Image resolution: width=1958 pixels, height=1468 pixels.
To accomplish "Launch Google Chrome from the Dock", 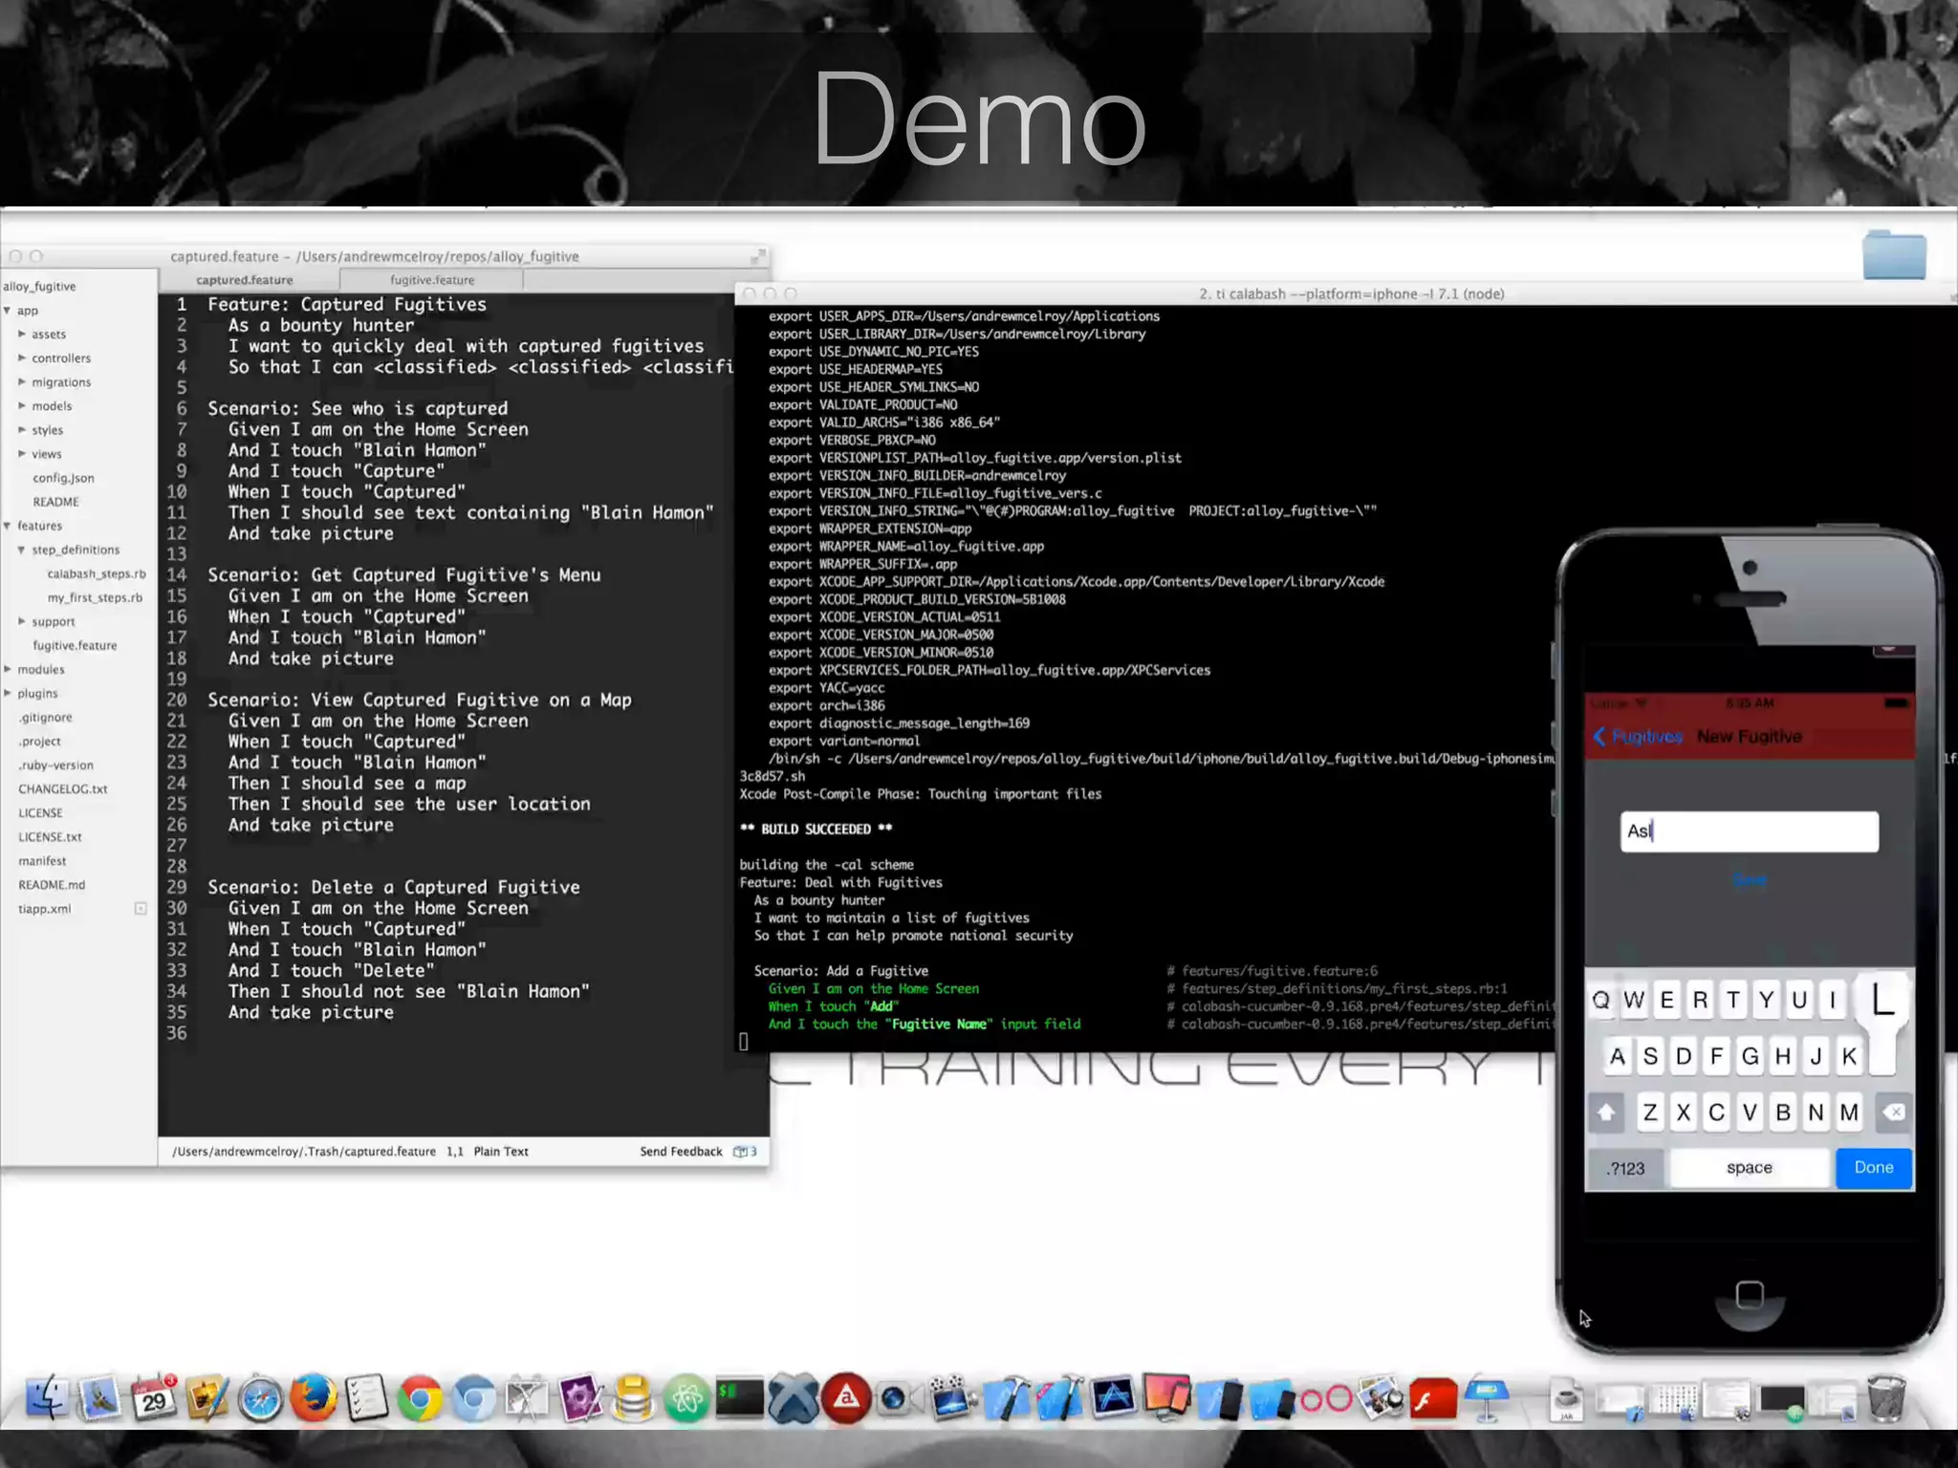I will (421, 1400).
